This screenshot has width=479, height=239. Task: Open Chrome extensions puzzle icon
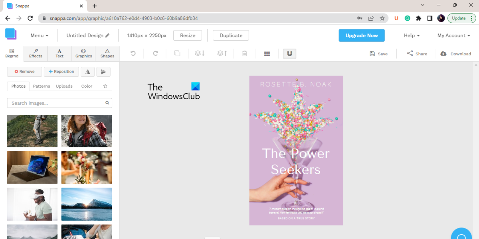coord(418,18)
